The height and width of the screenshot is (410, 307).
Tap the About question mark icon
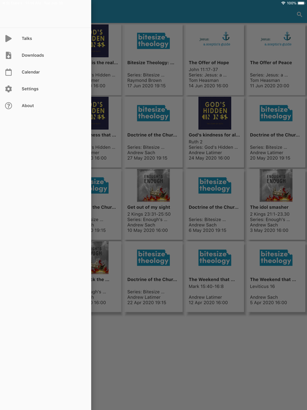pos(8,106)
